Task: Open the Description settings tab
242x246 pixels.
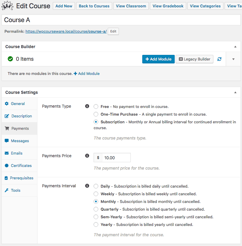Action: coord(19,116)
